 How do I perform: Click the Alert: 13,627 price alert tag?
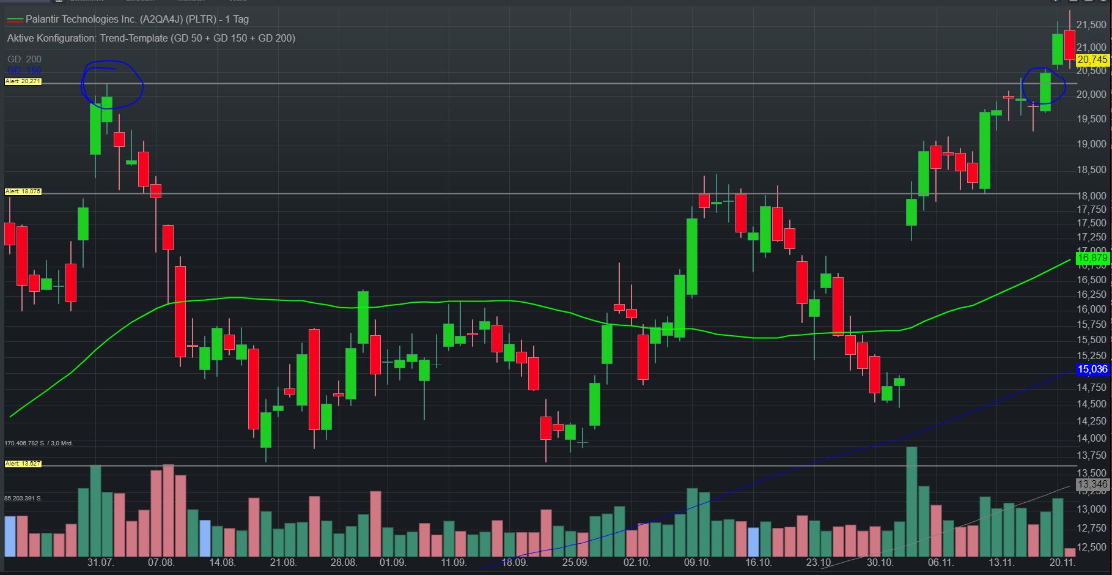pyautogui.click(x=23, y=464)
